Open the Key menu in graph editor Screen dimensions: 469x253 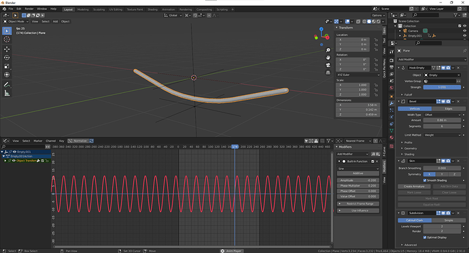click(62, 141)
